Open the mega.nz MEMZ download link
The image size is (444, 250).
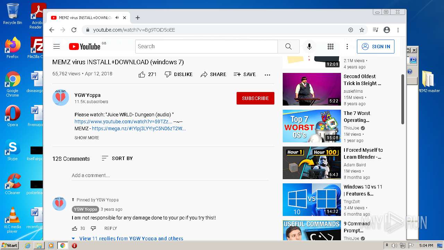139,128
